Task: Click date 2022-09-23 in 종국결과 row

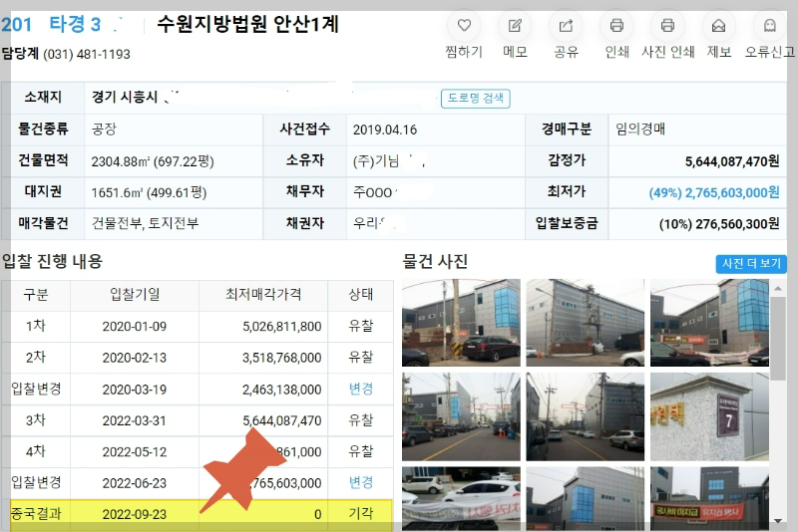Action: tap(135, 514)
